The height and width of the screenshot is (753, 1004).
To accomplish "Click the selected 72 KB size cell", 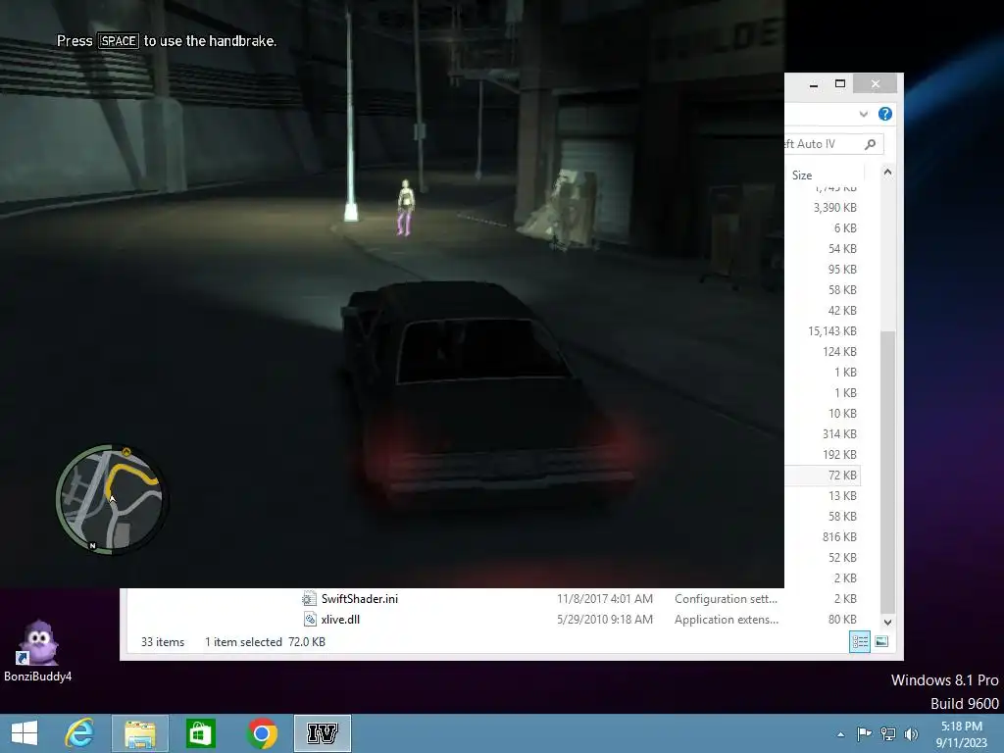I will 842,476.
